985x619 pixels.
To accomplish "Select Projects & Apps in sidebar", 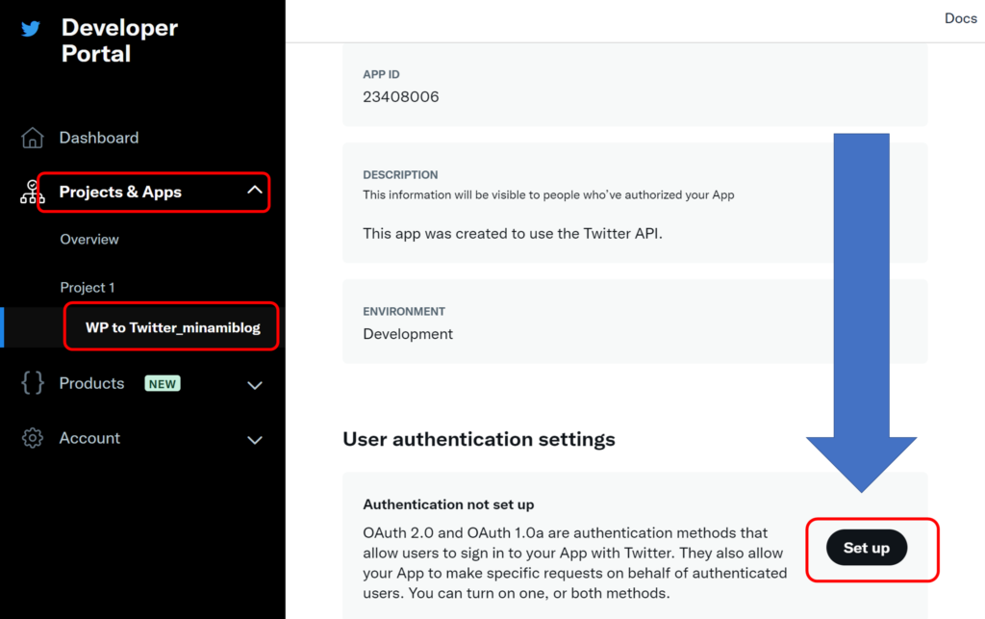I will [x=120, y=192].
